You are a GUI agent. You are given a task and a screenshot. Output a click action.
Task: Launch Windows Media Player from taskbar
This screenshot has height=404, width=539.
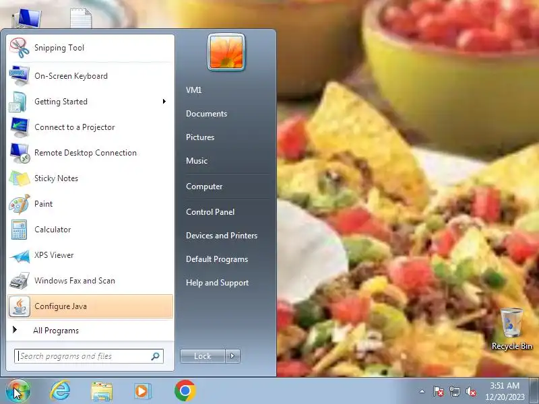pyautogui.click(x=142, y=391)
